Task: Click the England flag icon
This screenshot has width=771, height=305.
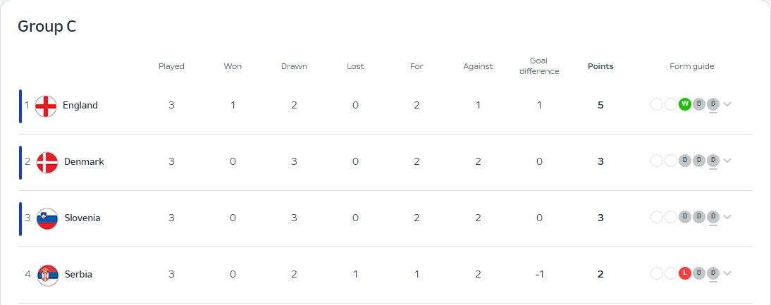Action: click(x=46, y=106)
